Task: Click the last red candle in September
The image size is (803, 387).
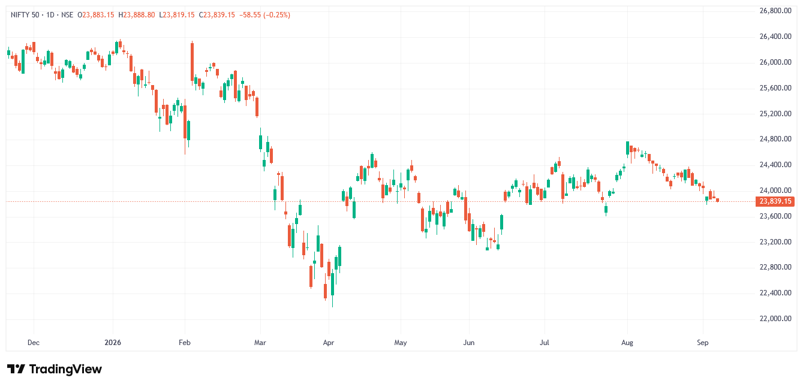Action: click(x=717, y=199)
